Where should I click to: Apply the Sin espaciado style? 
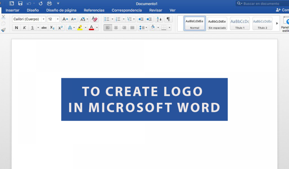pyautogui.click(x=217, y=24)
